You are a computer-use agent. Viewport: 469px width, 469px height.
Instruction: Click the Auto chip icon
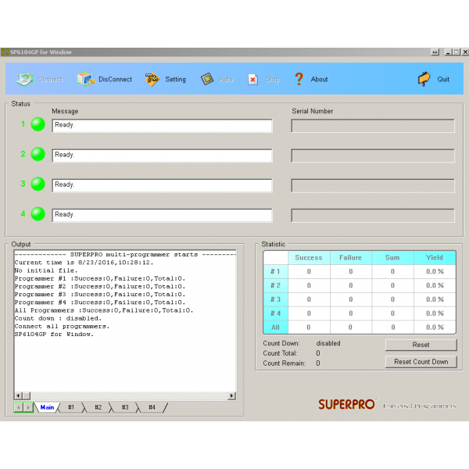[x=207, y=79]
